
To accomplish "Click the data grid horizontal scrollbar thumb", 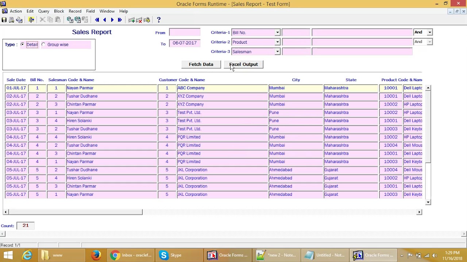I will [x=76, y=212].
